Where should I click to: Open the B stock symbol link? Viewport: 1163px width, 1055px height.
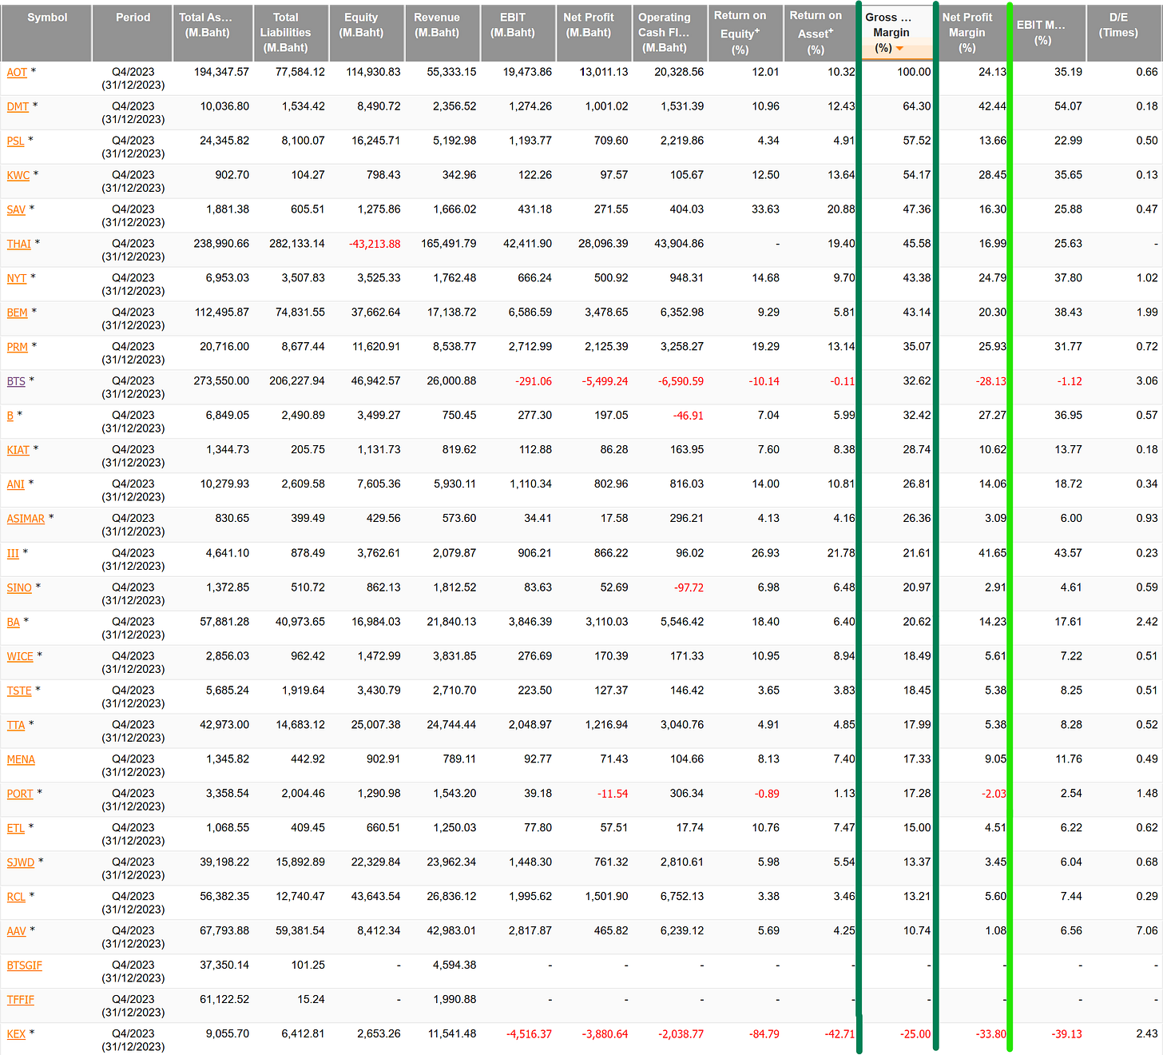[10, 416]
